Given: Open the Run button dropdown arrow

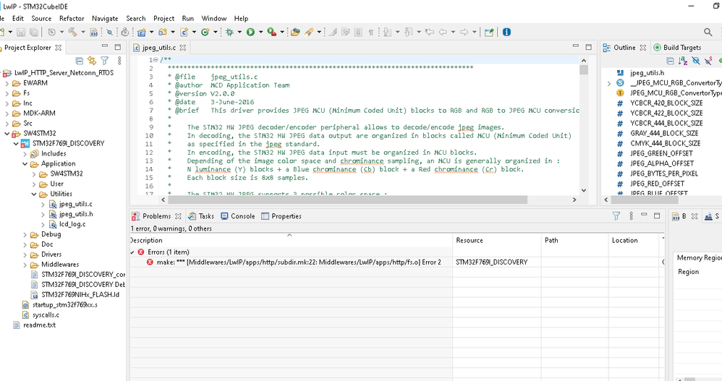Looking at the screenshot, I should coord(260,33).
